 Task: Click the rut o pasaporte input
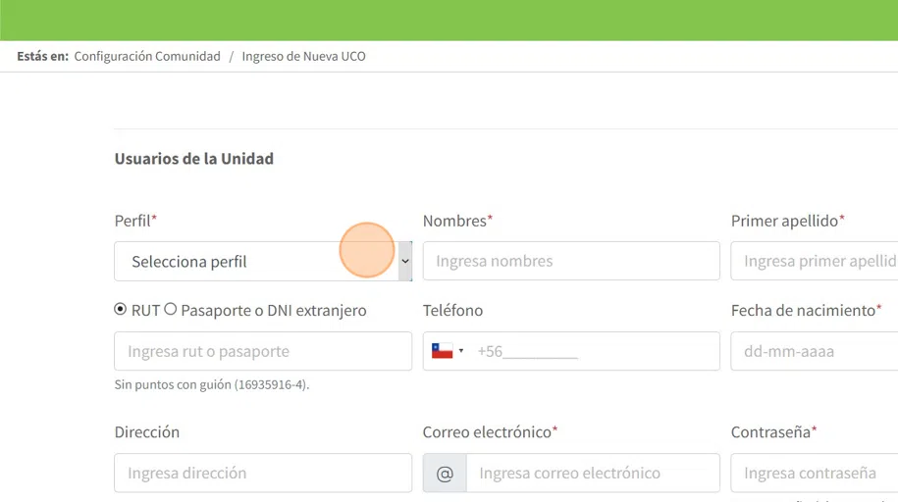[263, 351]
